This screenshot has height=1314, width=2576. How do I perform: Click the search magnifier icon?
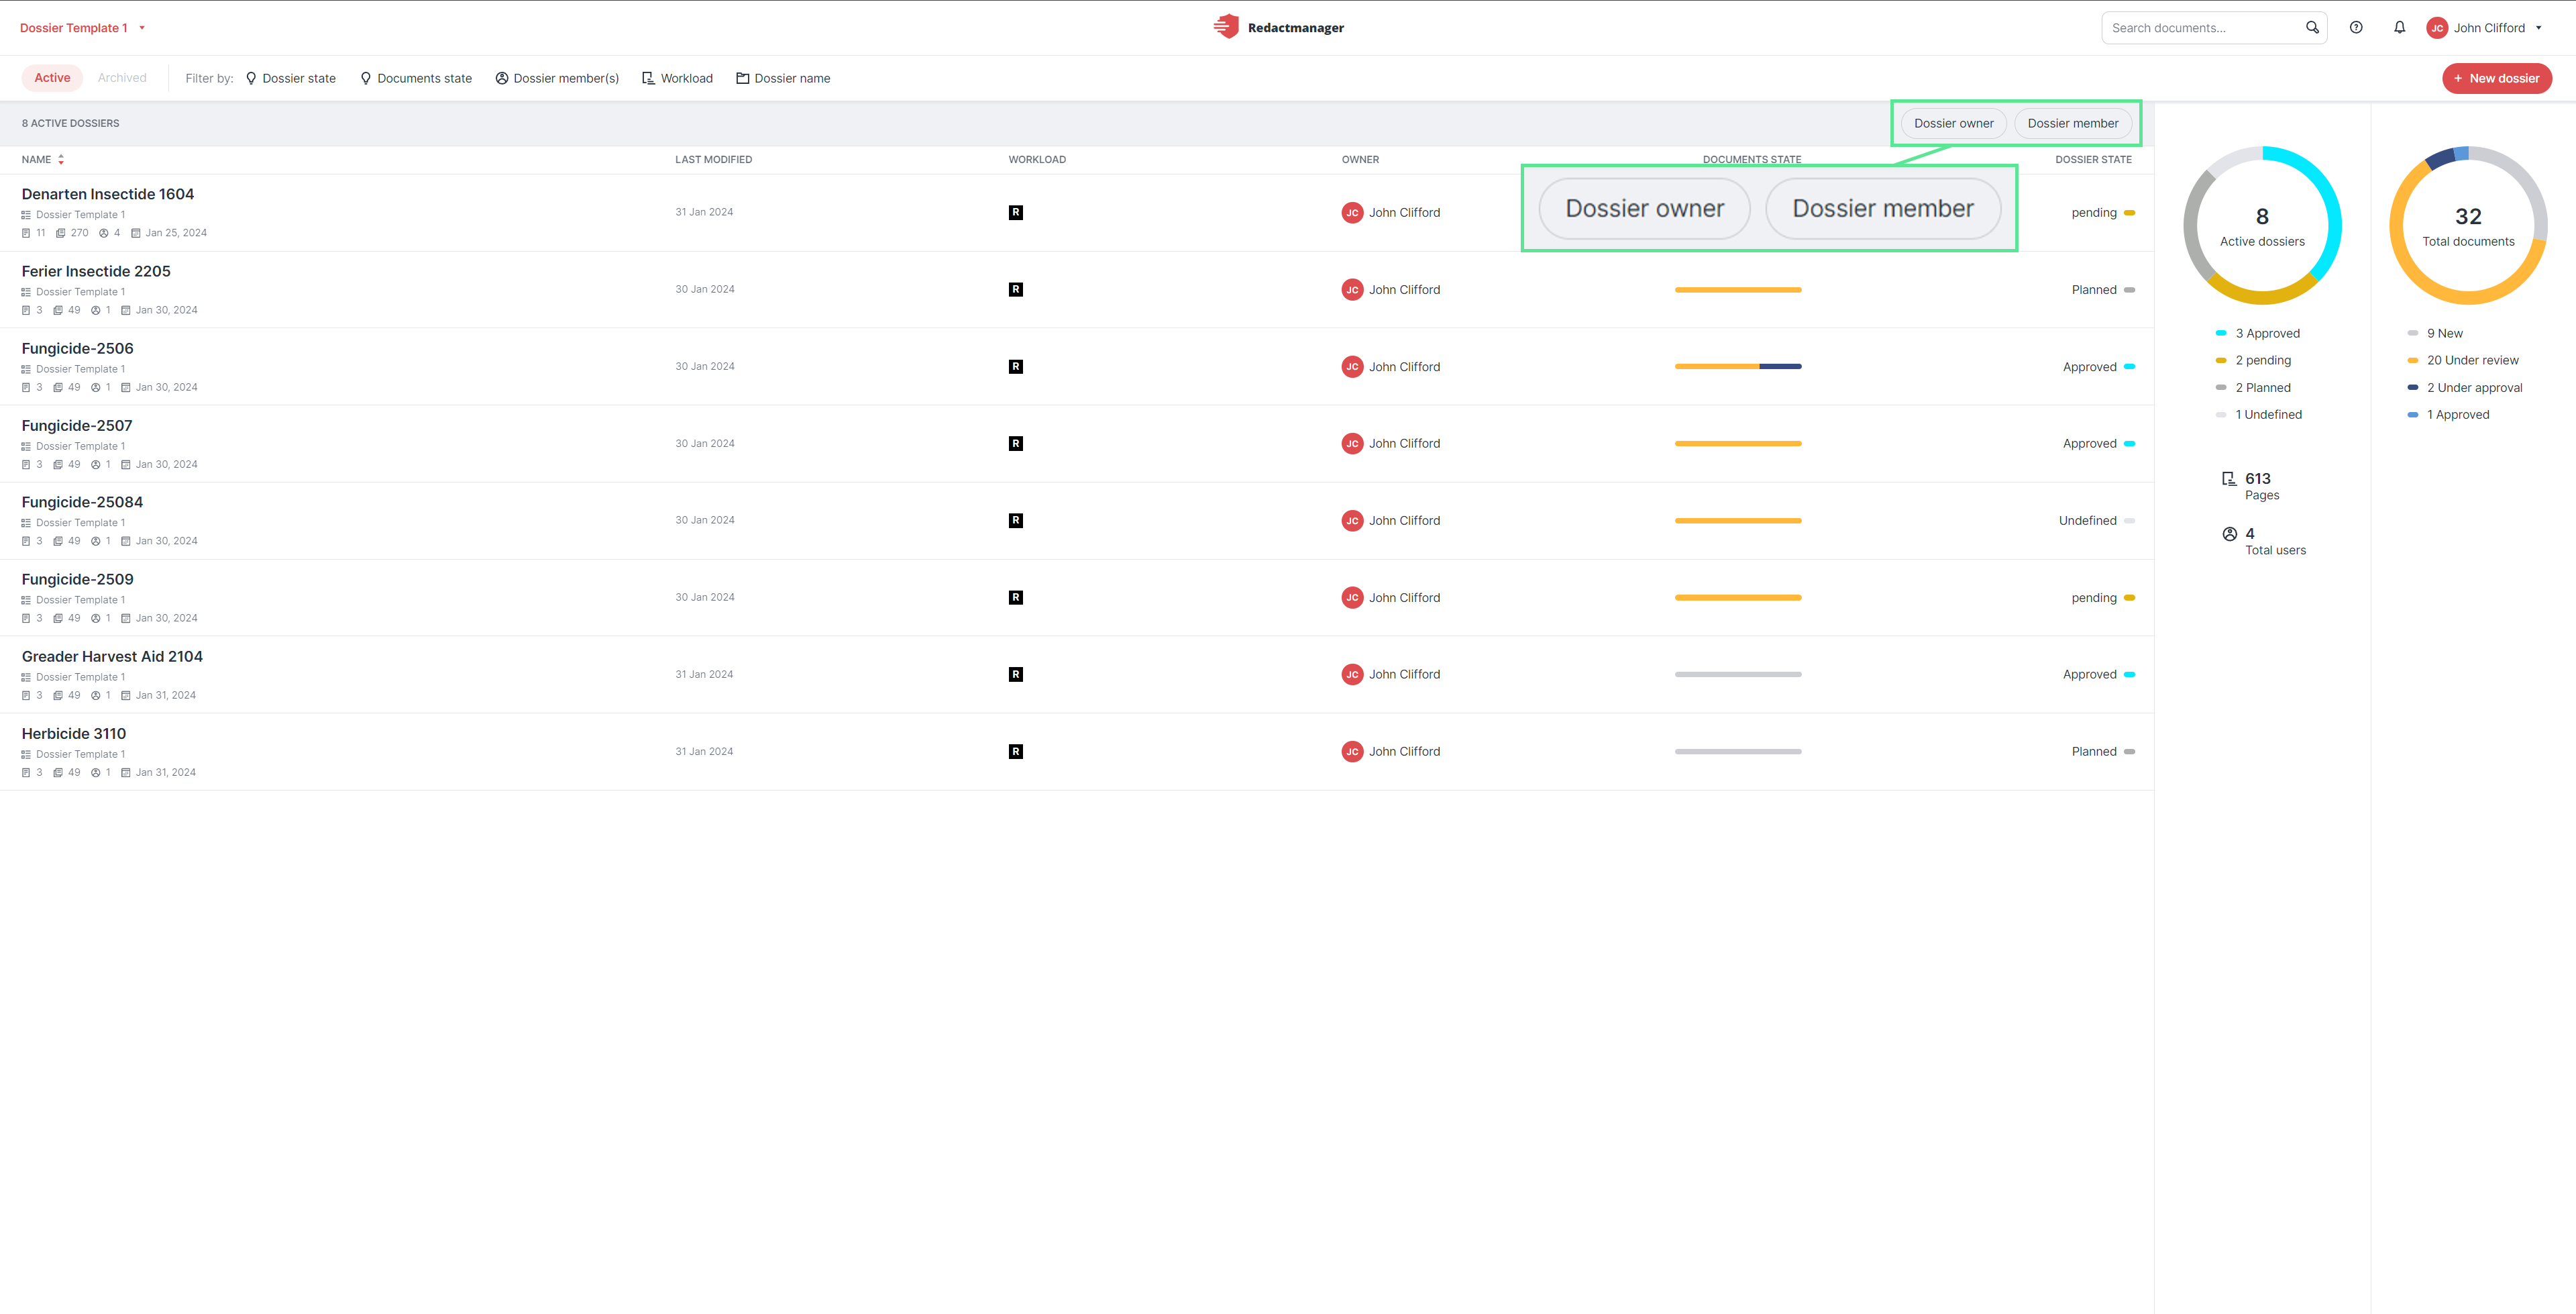coord(2312,28)
